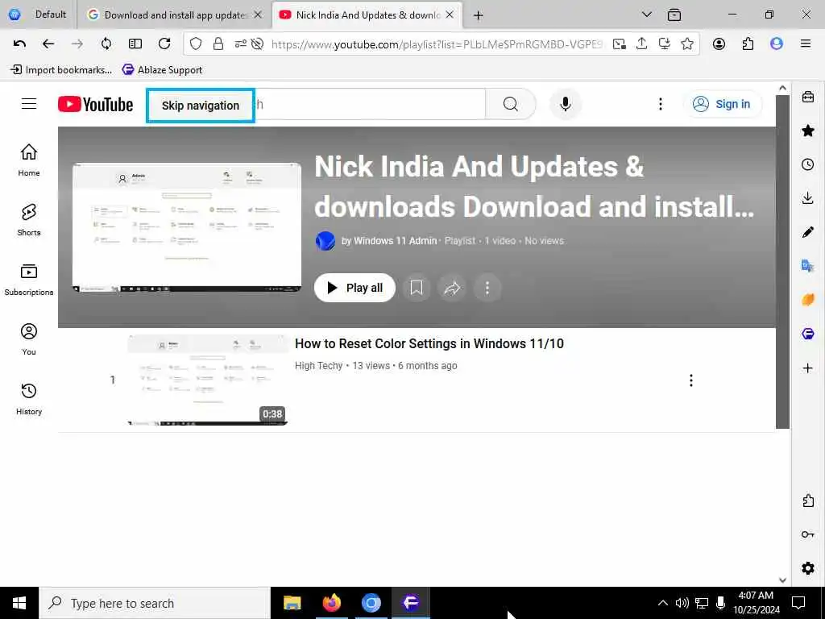The width and height of the screenshot is (825, 619).
Task: Click the Skip navigation button
Action: coord(201,106)
